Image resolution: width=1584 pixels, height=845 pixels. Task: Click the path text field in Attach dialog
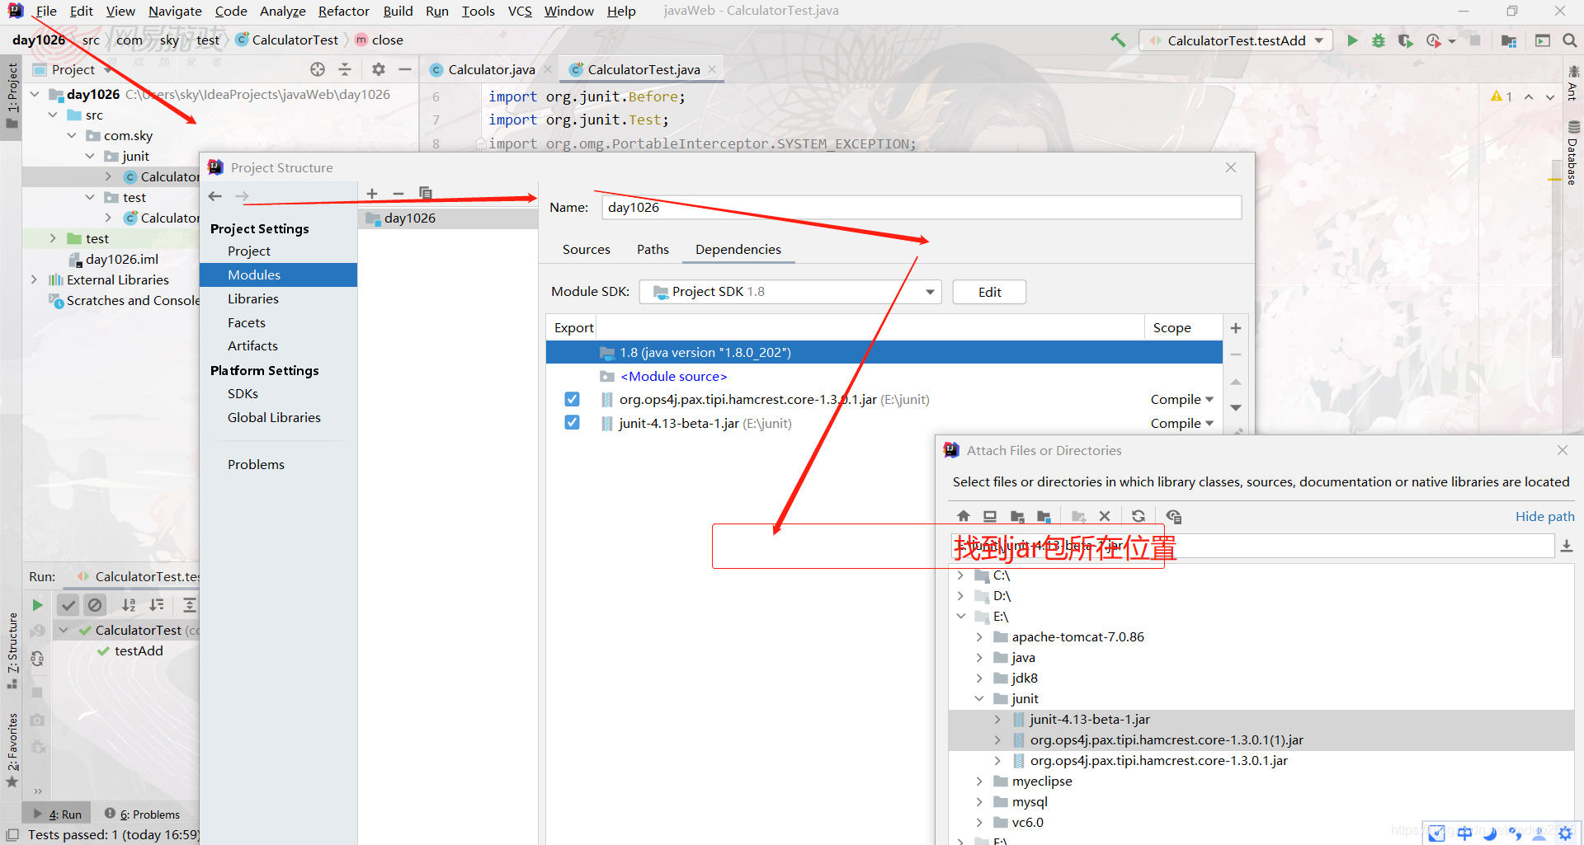tap(1252, 546)
